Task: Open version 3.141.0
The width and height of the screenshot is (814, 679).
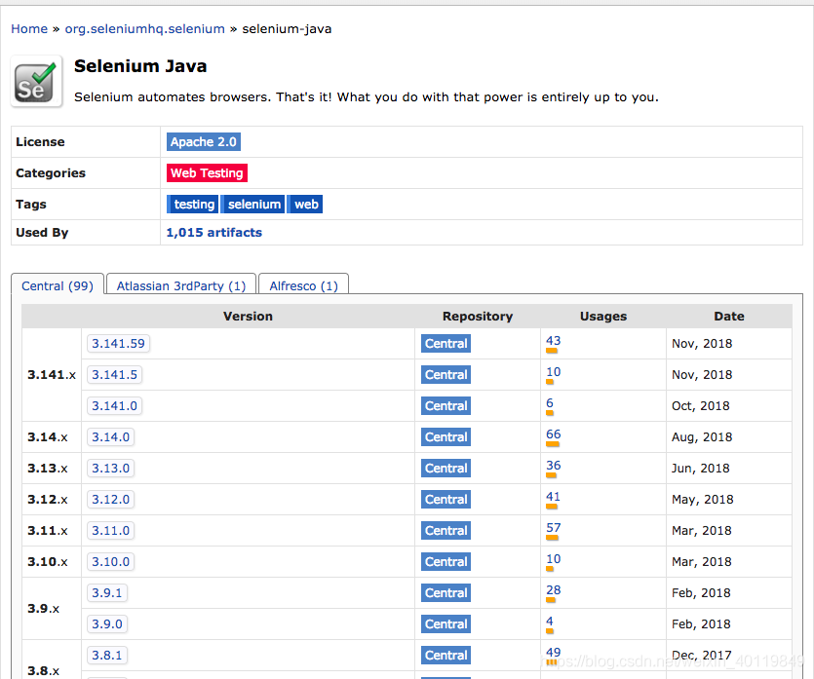Action: (115, 405)
